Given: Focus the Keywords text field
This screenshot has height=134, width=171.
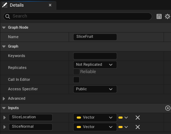Looking at the screenshot, I should (x=95, y=56).
